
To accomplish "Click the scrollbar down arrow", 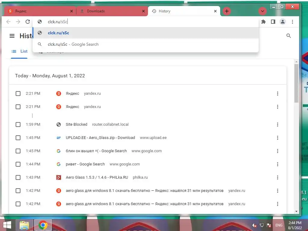I will pos(296,211).
